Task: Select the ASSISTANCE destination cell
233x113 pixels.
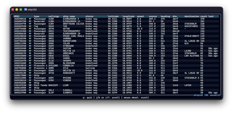Action: coord(191,26)
